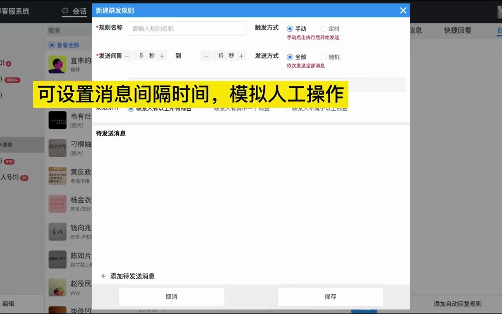
Task: Click the minus icon before the 15 秒 interval
Action: click(206, 55)
